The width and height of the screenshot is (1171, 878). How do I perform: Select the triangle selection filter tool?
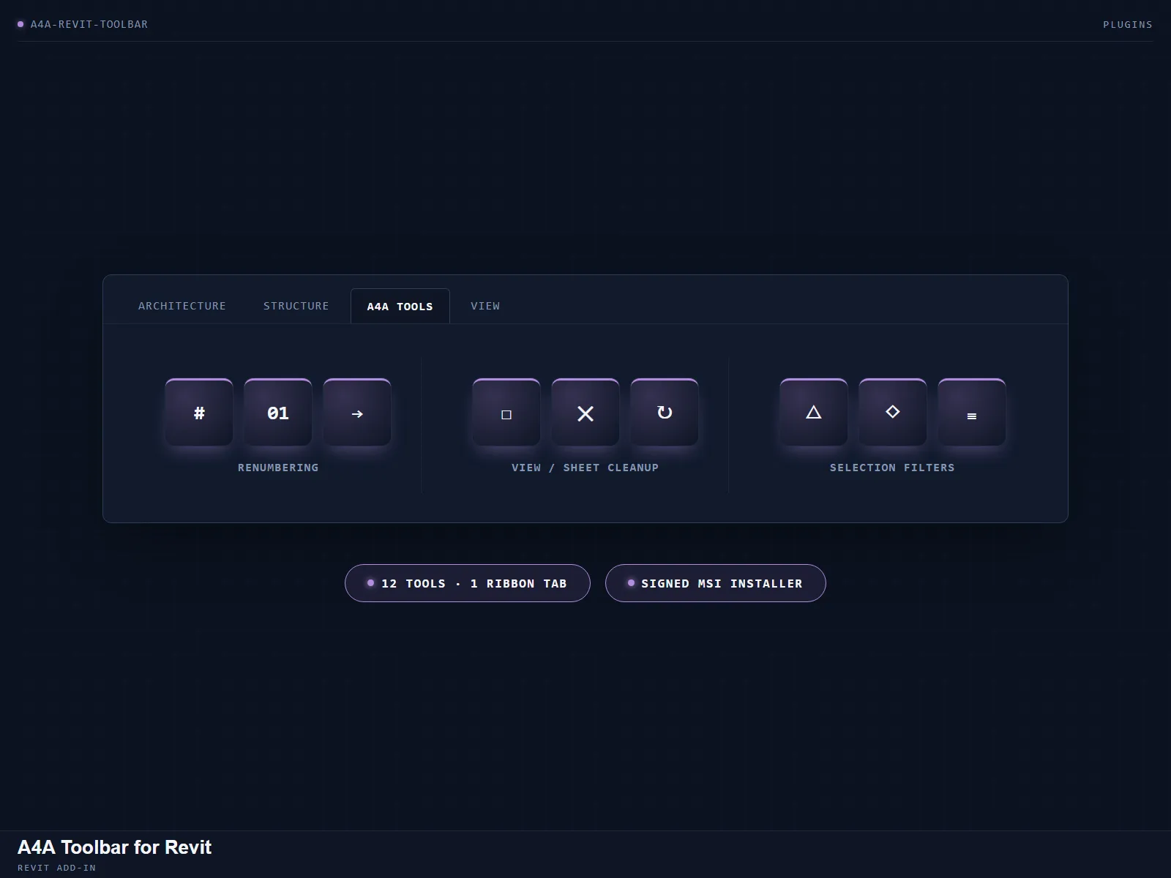coord(814,412)
